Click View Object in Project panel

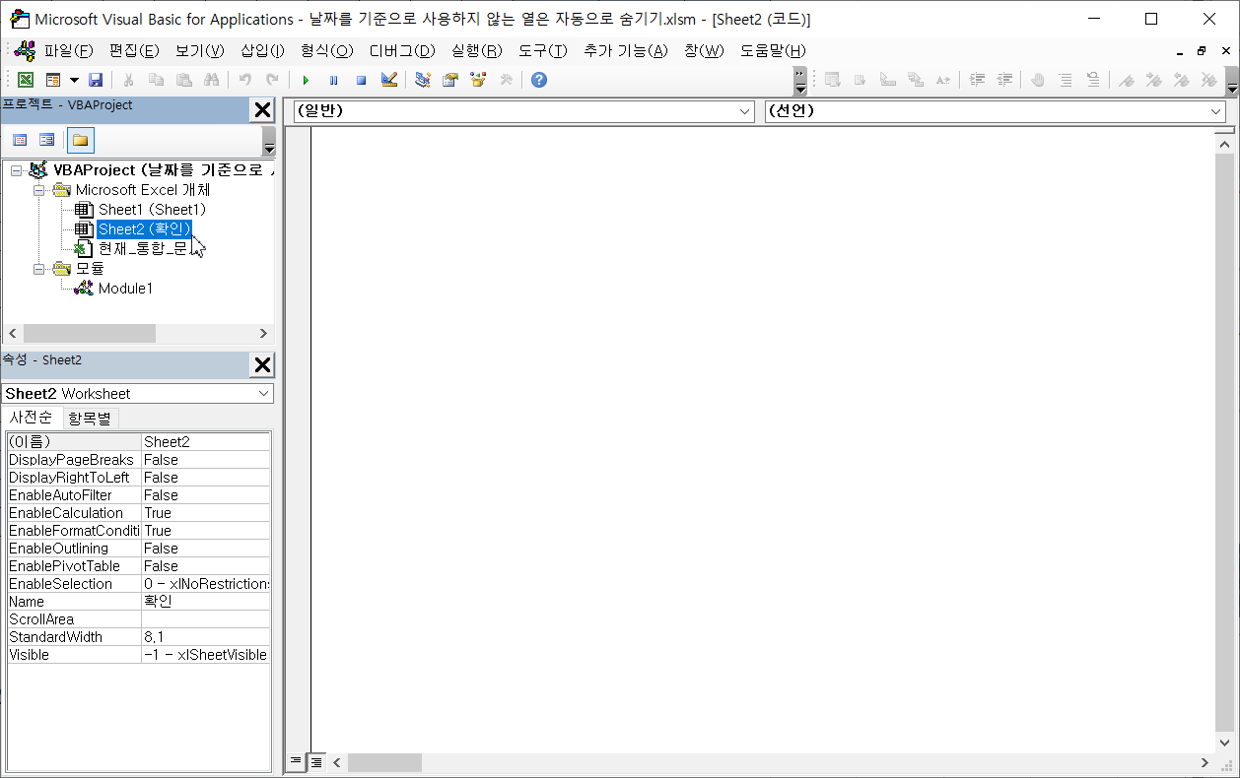(x=46, y=140)
